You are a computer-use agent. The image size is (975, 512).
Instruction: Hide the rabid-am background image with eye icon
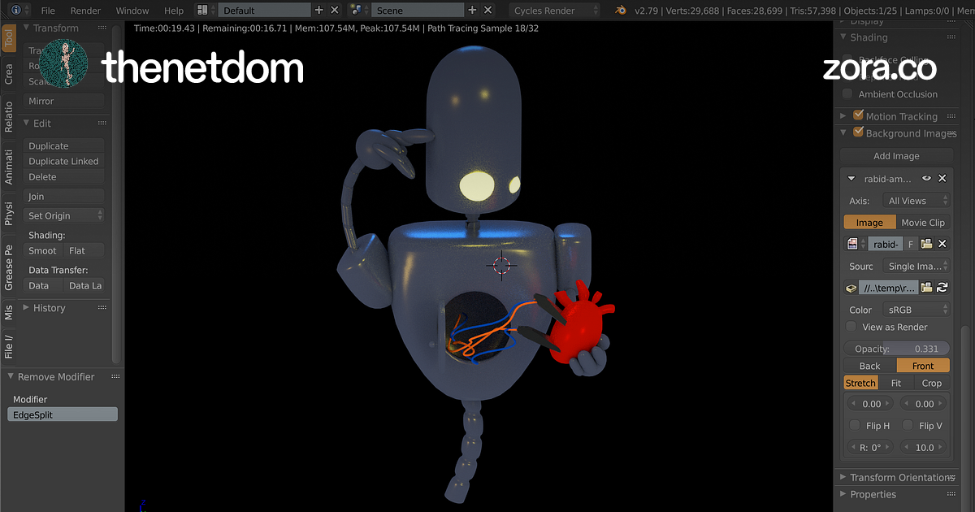tap(926, 178)
